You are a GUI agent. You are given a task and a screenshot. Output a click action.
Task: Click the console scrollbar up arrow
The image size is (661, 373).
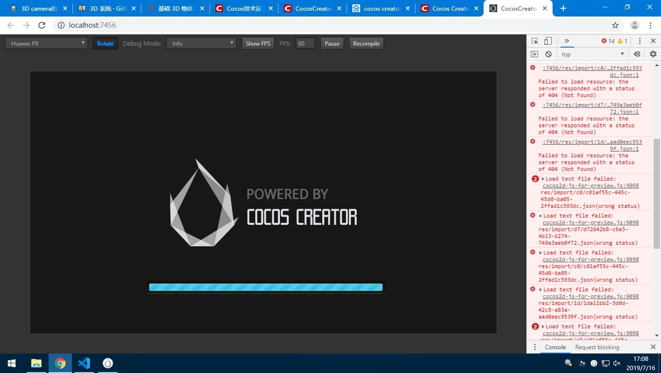657,65
